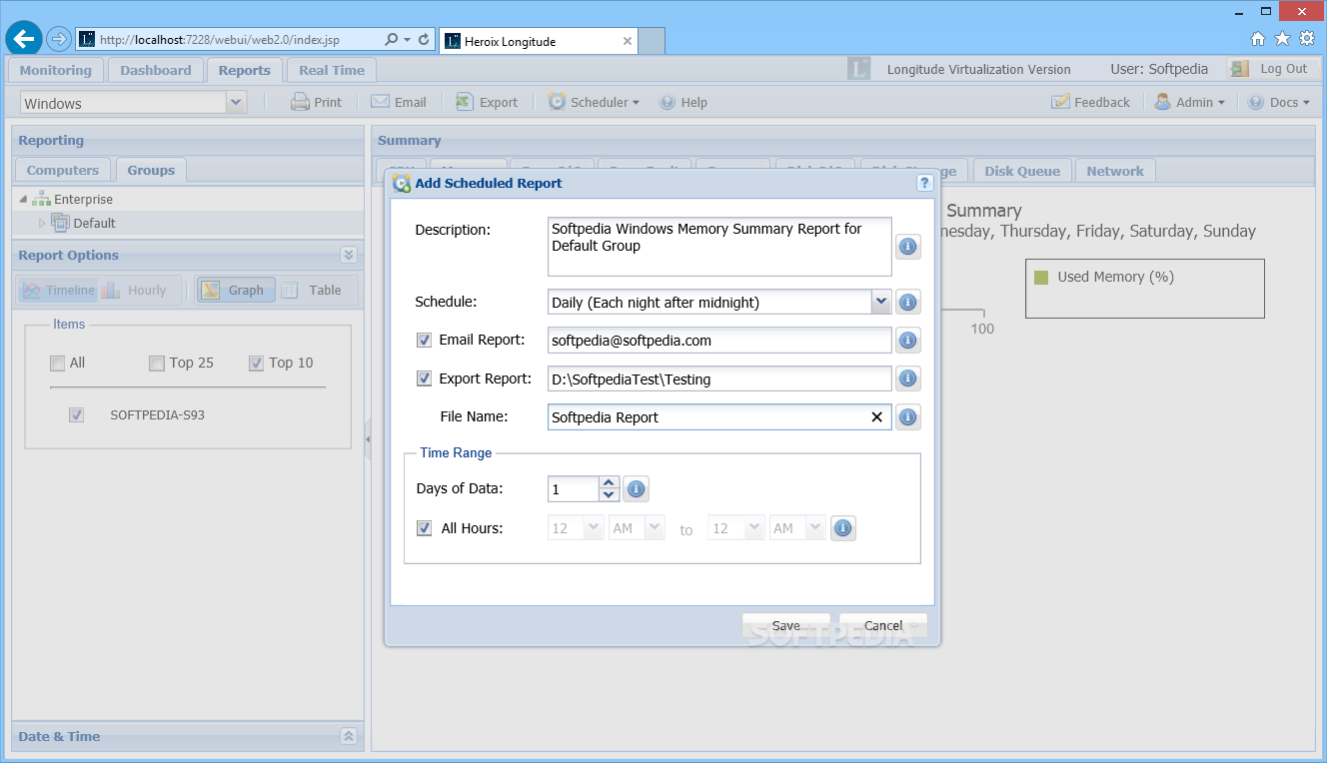Viewport: 1327px width, 763px height.
Task: Switch to the Dashboard tab
Action: coord(156,70)
